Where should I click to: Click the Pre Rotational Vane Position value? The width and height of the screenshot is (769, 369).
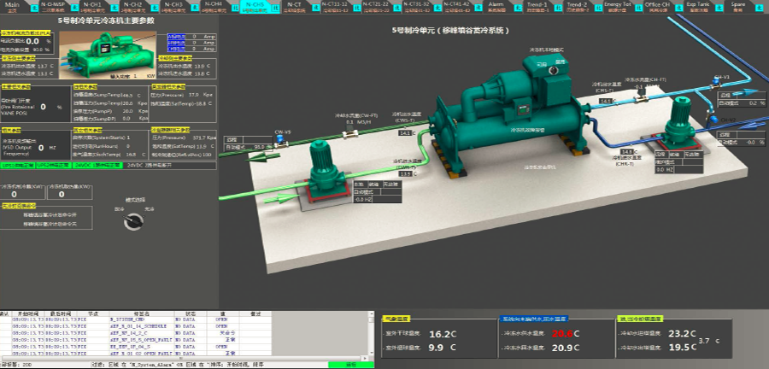[43, 107]
